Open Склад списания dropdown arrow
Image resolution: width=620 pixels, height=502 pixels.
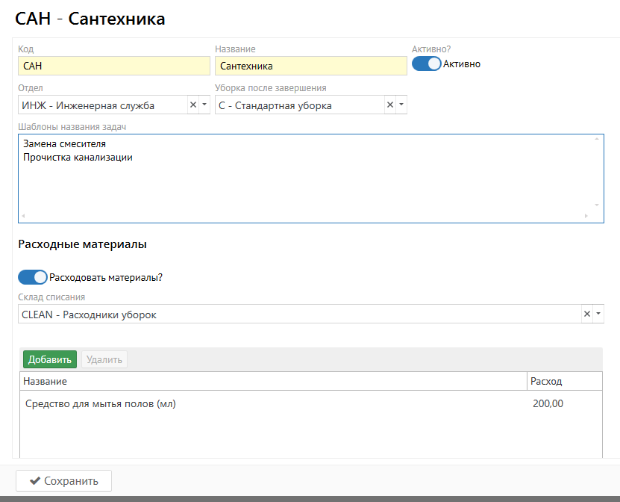pos(598,314)
